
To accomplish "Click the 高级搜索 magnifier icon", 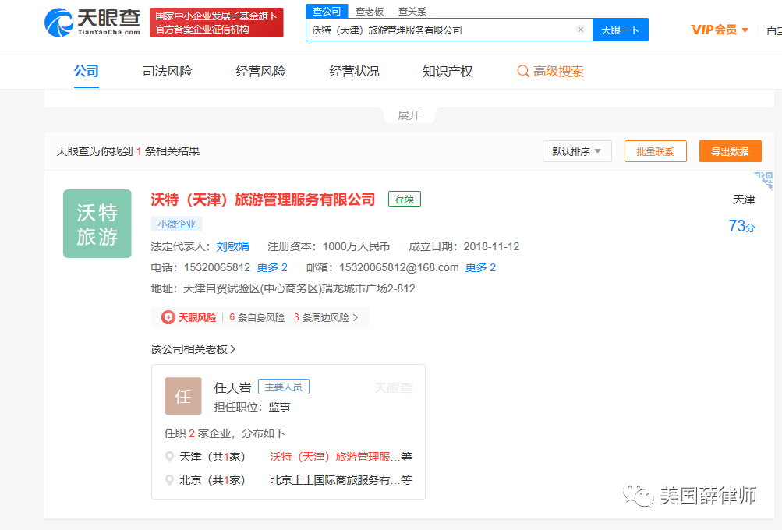I will tap(523, 71).
